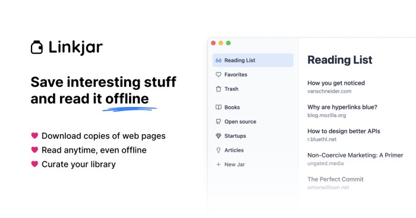Click the lightbulb icon beside Articles
416x218 pixels.
click(x=218, y=150)
